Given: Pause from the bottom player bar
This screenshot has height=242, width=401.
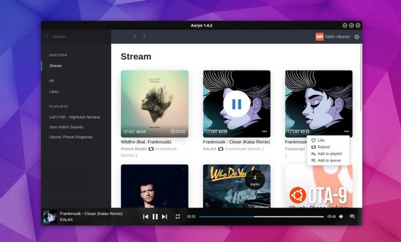Looking at the screenshot, I should coord(155,216).
